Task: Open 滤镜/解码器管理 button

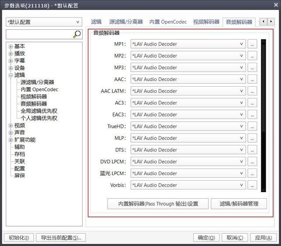Action: coord(239,204)
